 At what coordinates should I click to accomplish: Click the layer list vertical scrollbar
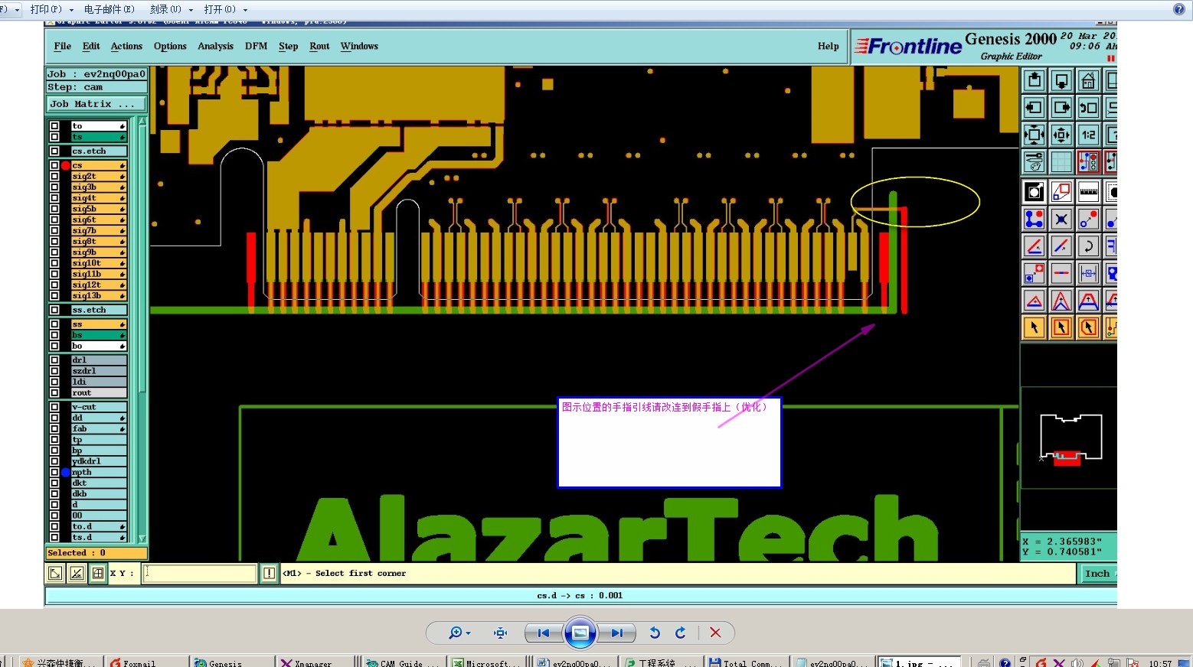pos(142,330)
